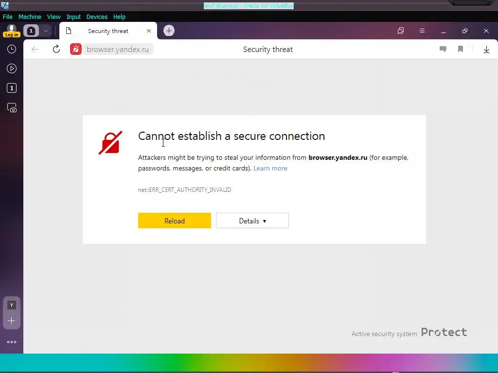Click the browser.yandex.ru address field
Screen dimensions: 498x373
[118, 49]
